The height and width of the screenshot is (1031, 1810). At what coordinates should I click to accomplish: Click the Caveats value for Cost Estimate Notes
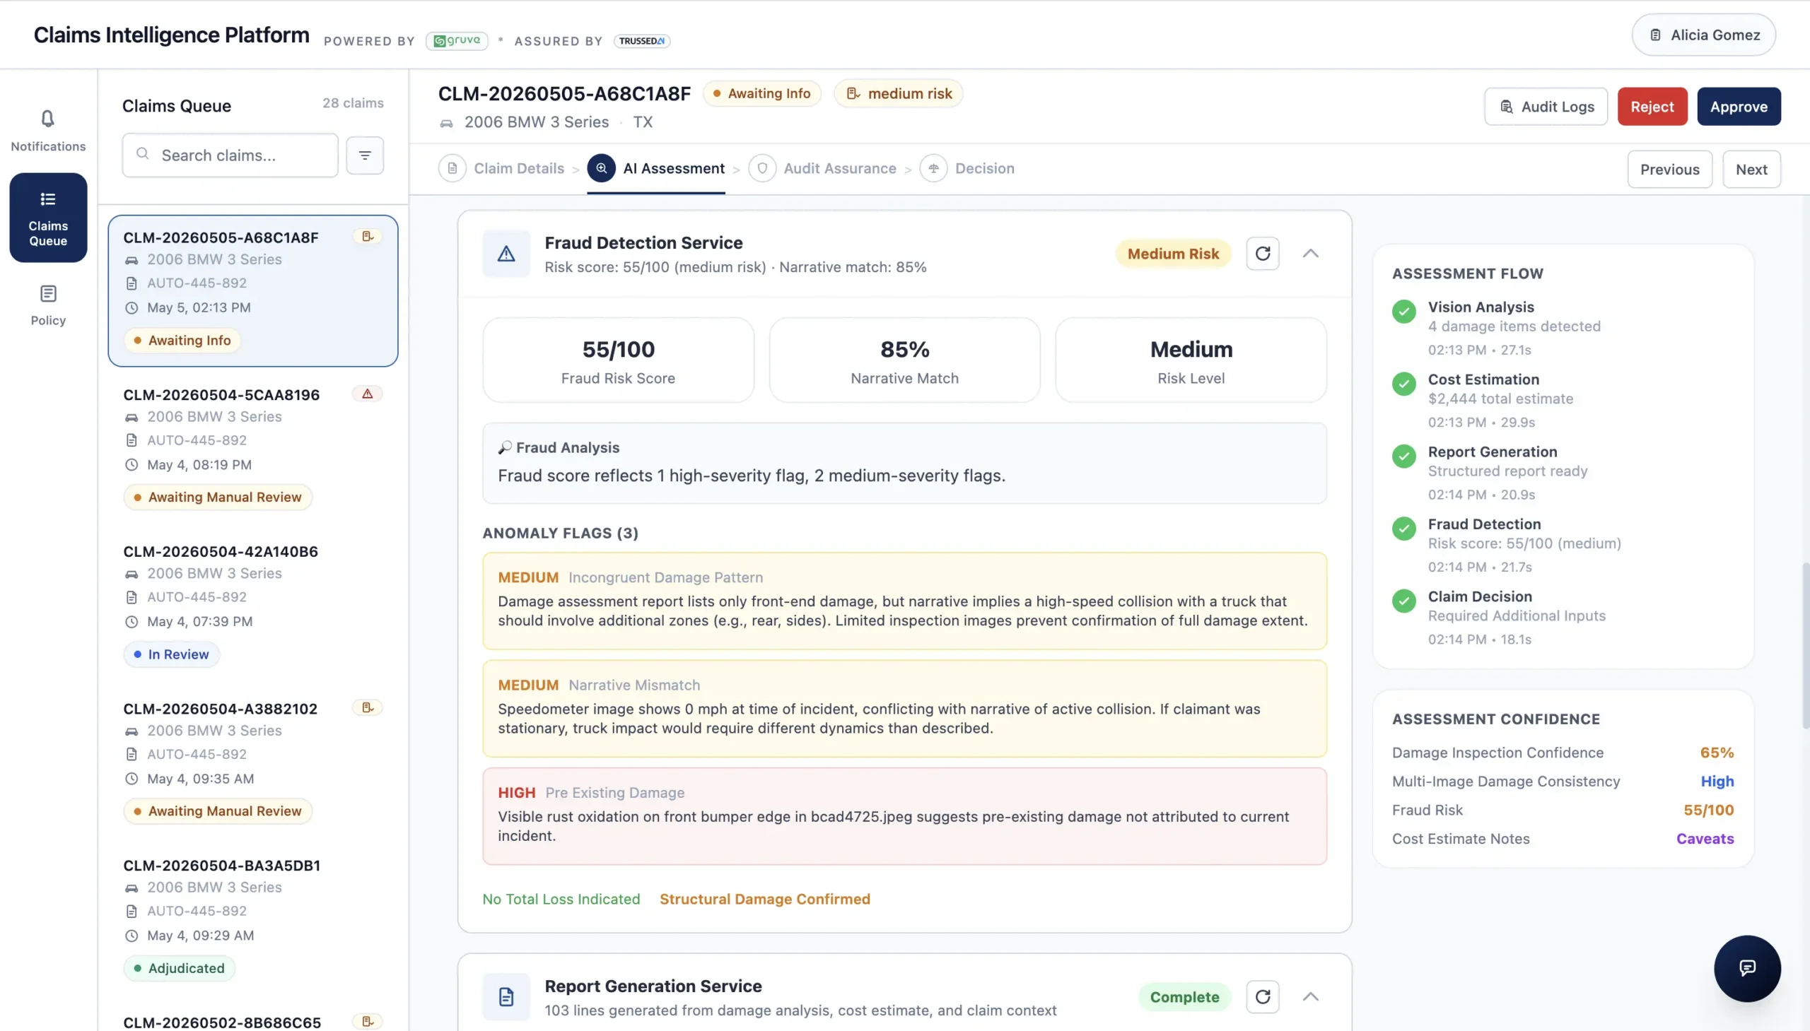pos(1705,838)
